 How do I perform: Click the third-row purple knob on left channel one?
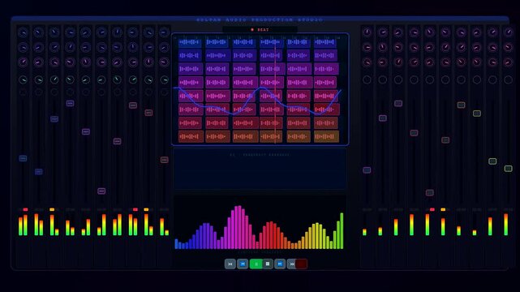coord(23,62)
